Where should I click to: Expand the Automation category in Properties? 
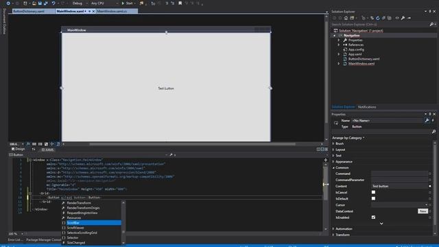[333, 228]
